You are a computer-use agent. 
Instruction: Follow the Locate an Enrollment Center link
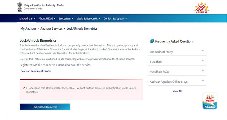pyautogui.click(x=35, y=71)
